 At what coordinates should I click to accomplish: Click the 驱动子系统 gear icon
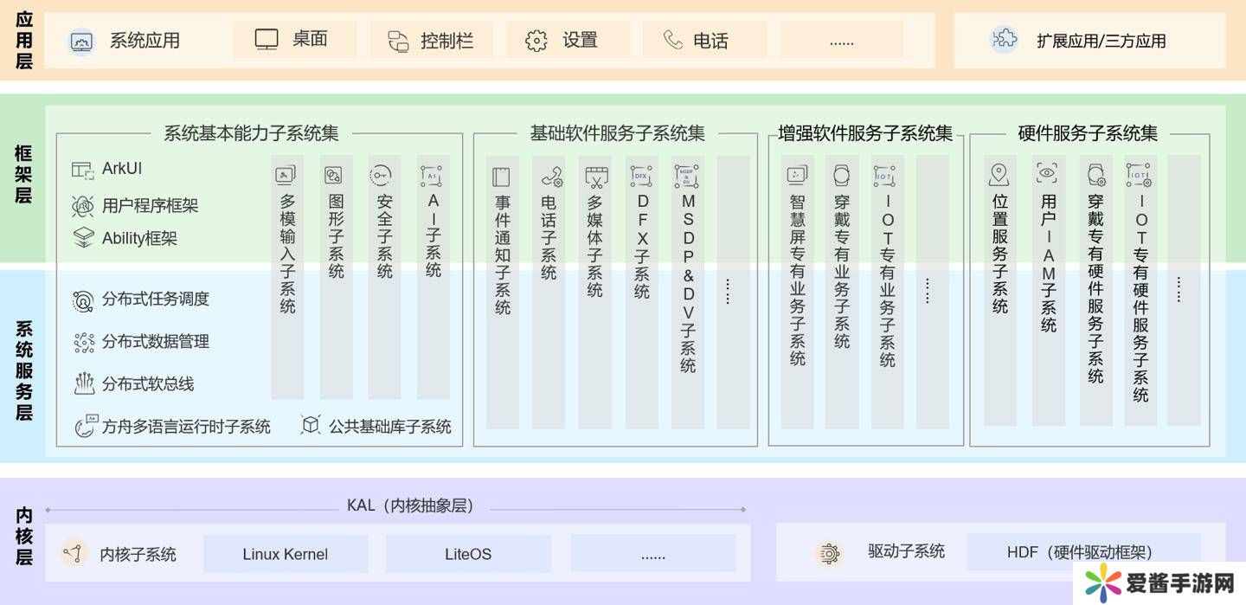(x=829, y=553)
